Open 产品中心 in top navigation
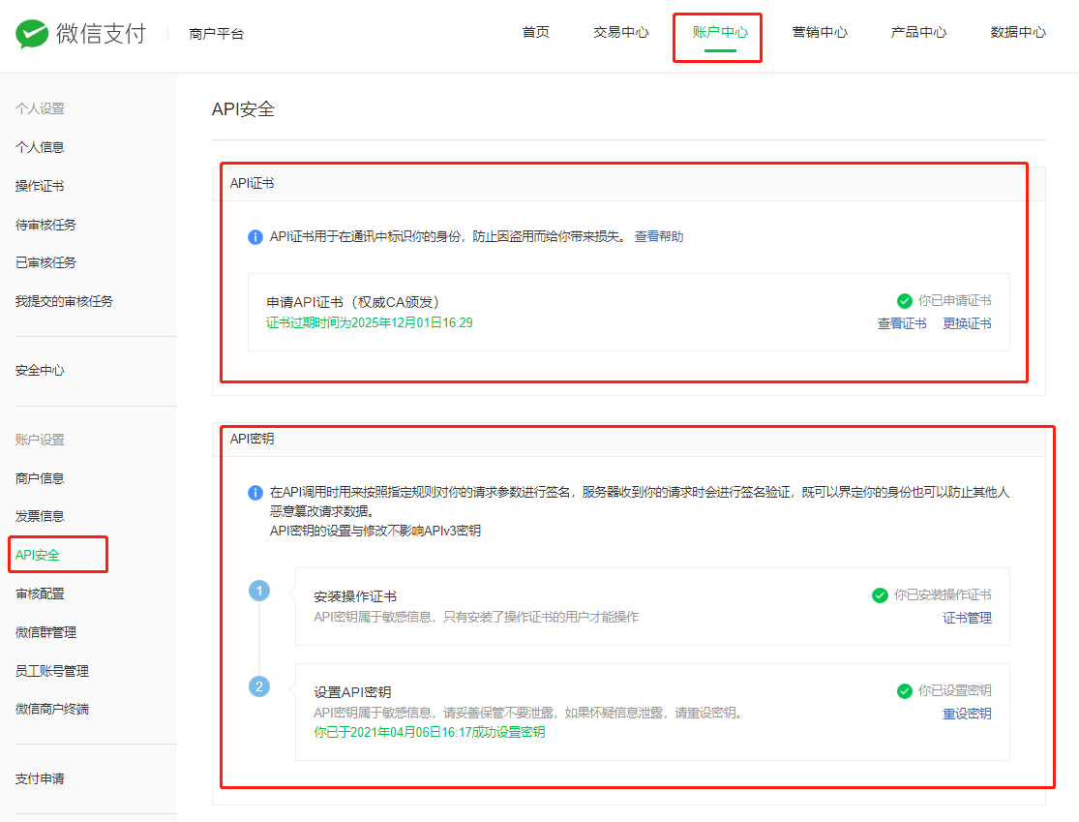Screen dimensions: 1079x822 click(918, 32)
